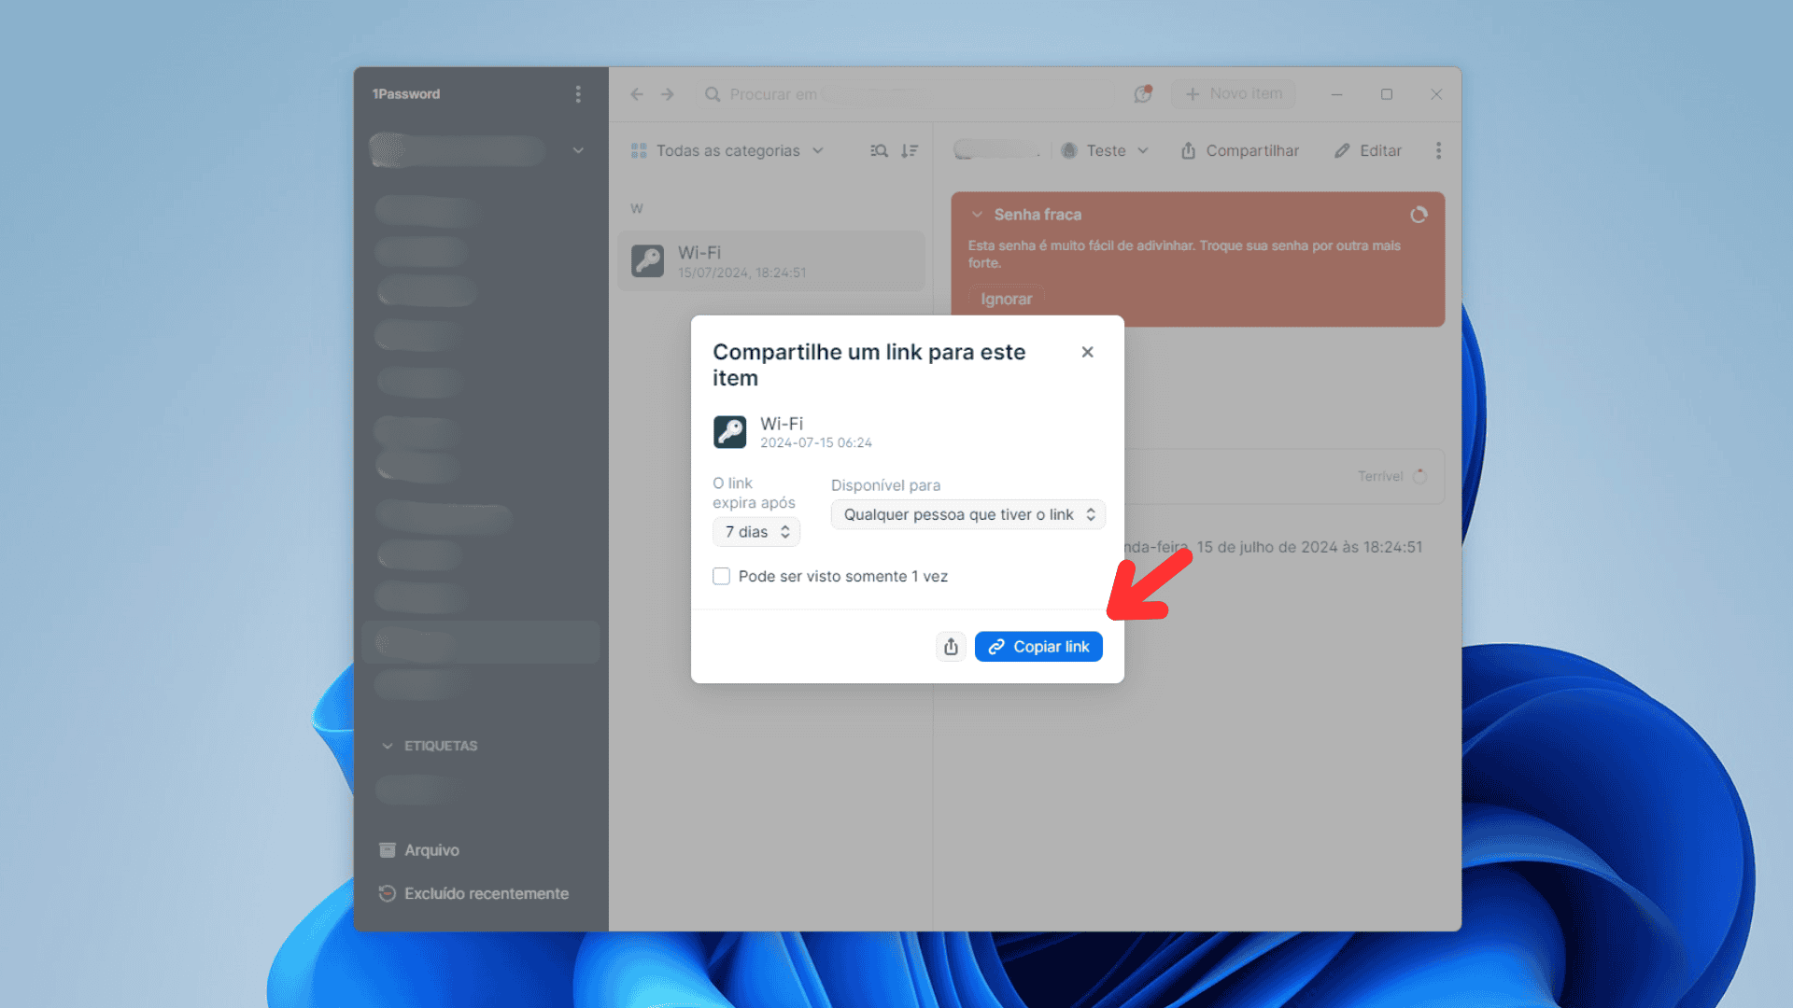Click the 'W' list section header
Screen dimensions: 1793x1008
coord(636,208)
